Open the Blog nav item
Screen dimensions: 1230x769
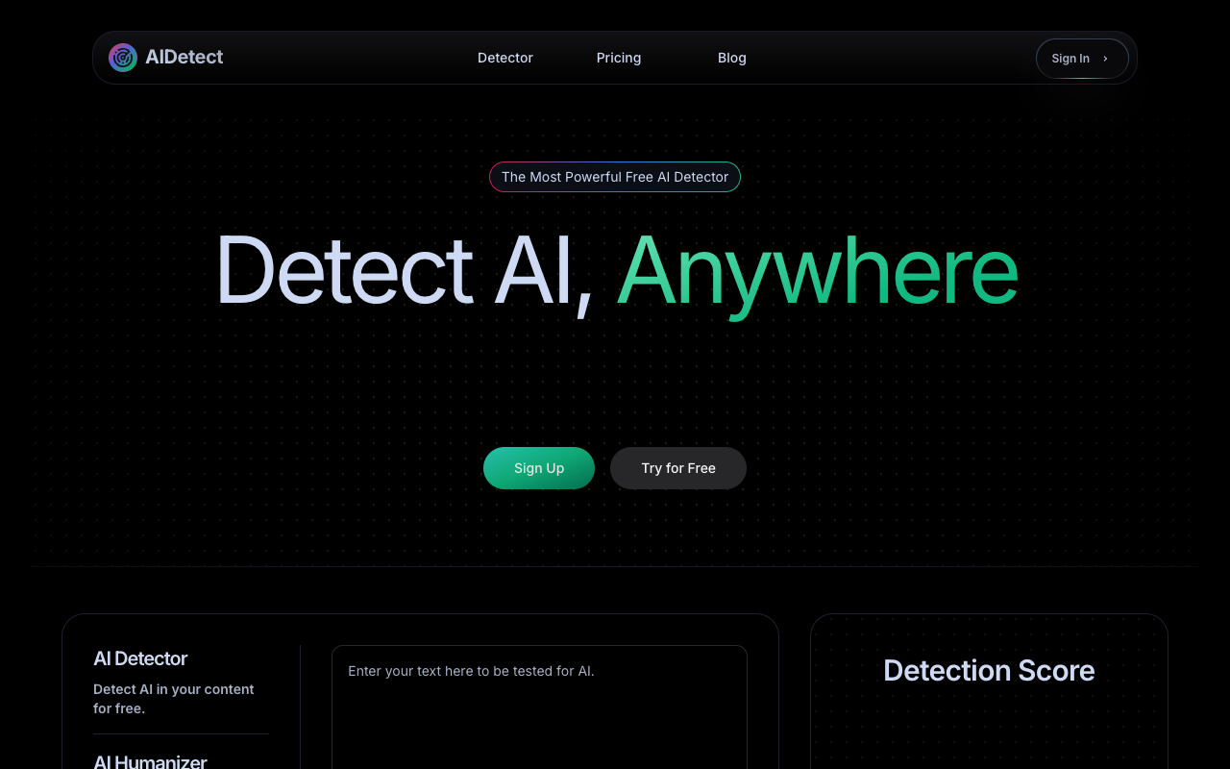click(x=732, y=58)
